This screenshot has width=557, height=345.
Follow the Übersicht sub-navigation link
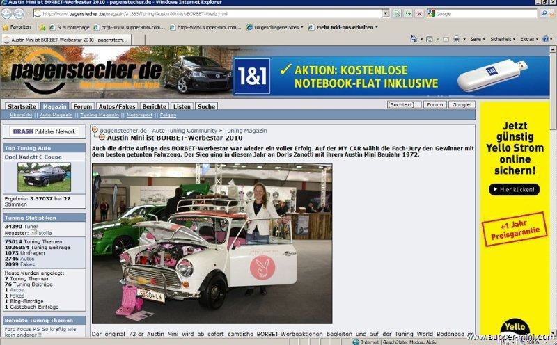tap(21, 115)
